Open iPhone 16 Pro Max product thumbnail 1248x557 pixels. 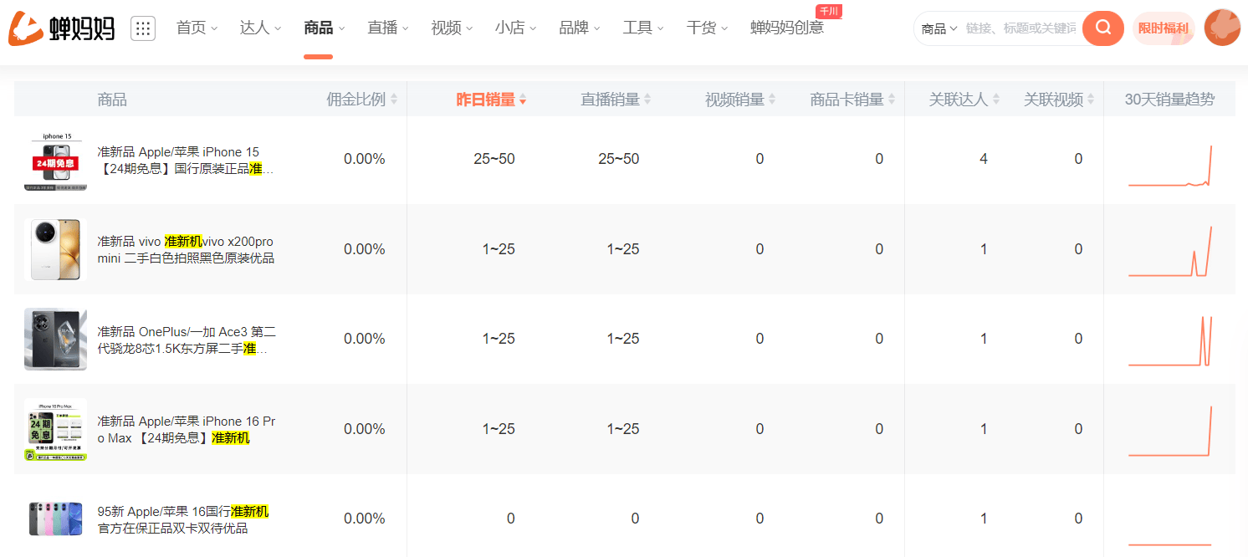pos(55,429)
